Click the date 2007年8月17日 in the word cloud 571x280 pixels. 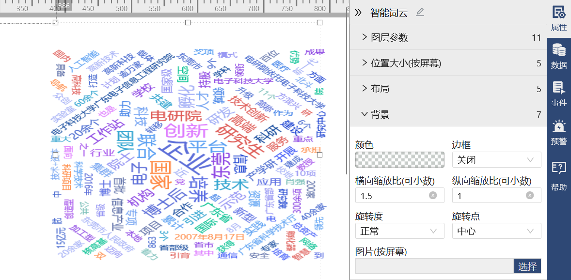pos(209,237)
